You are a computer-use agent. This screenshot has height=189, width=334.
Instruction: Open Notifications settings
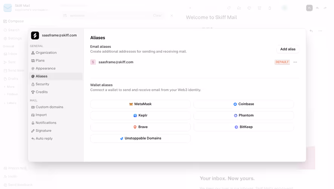[x=56, y=123]
